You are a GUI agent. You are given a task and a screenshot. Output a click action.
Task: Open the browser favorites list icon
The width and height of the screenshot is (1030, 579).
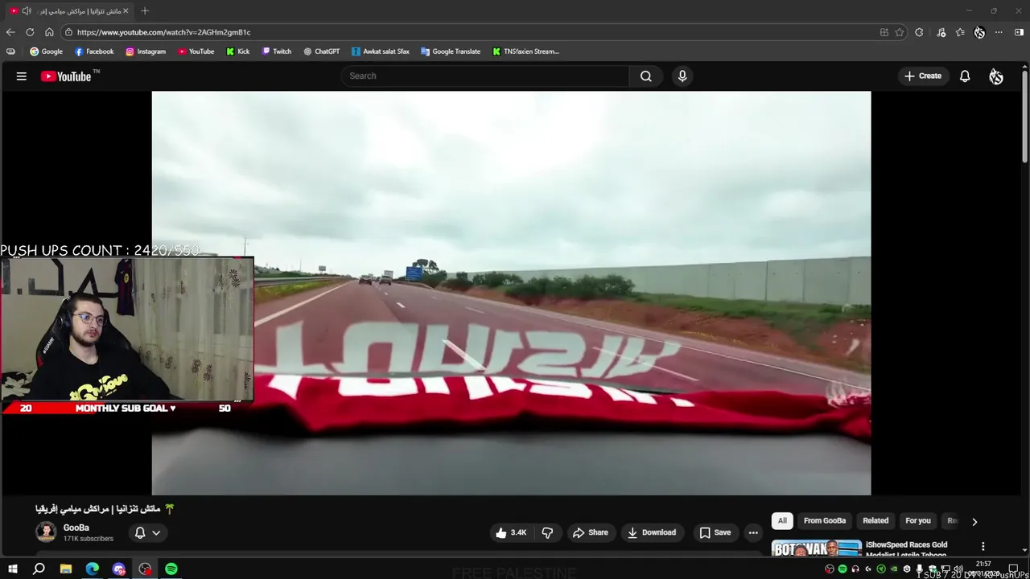pos(960,32)
